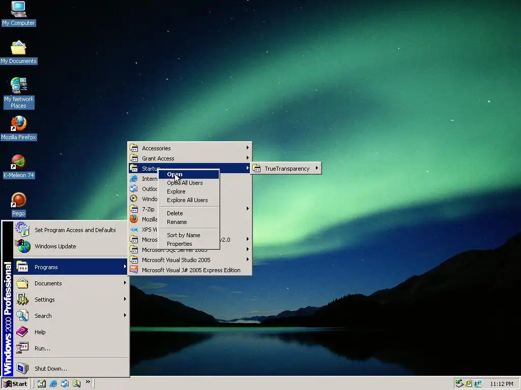Open the Documents submenu
Viewport: 521px width, 390px height.
(70, 283)
